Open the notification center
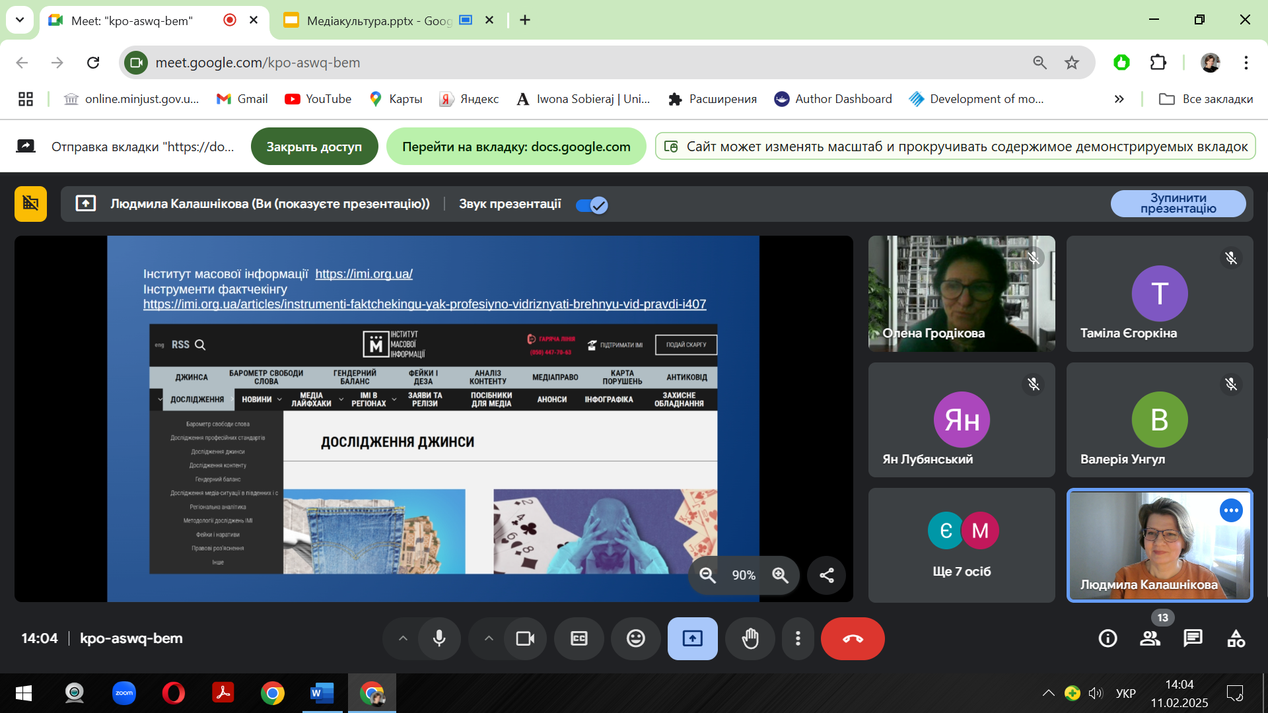The image size is (1268, 713). pyautogui.click(x=1235, y=693)
